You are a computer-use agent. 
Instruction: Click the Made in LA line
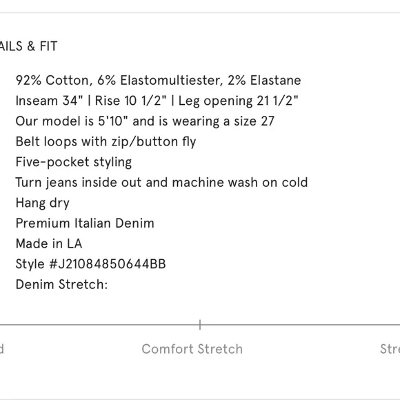click(x=49, y=243)
